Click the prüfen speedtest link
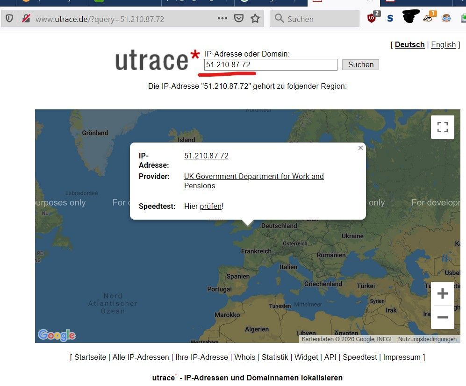466x386 pixels. coord(211,206)
